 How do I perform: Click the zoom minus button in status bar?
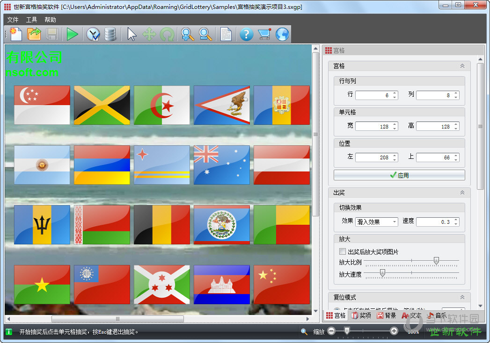pos(331,331)
